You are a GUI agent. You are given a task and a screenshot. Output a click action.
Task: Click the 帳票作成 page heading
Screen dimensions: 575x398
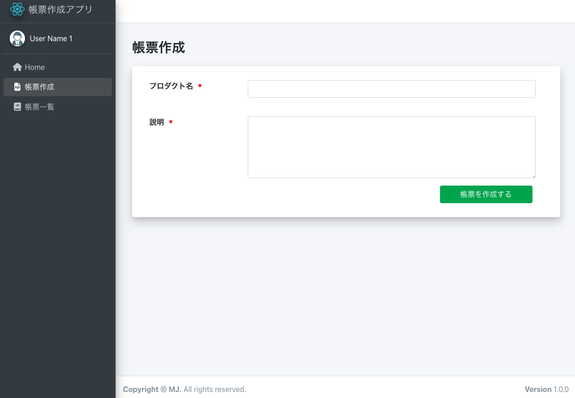click(x=159, y=48)
